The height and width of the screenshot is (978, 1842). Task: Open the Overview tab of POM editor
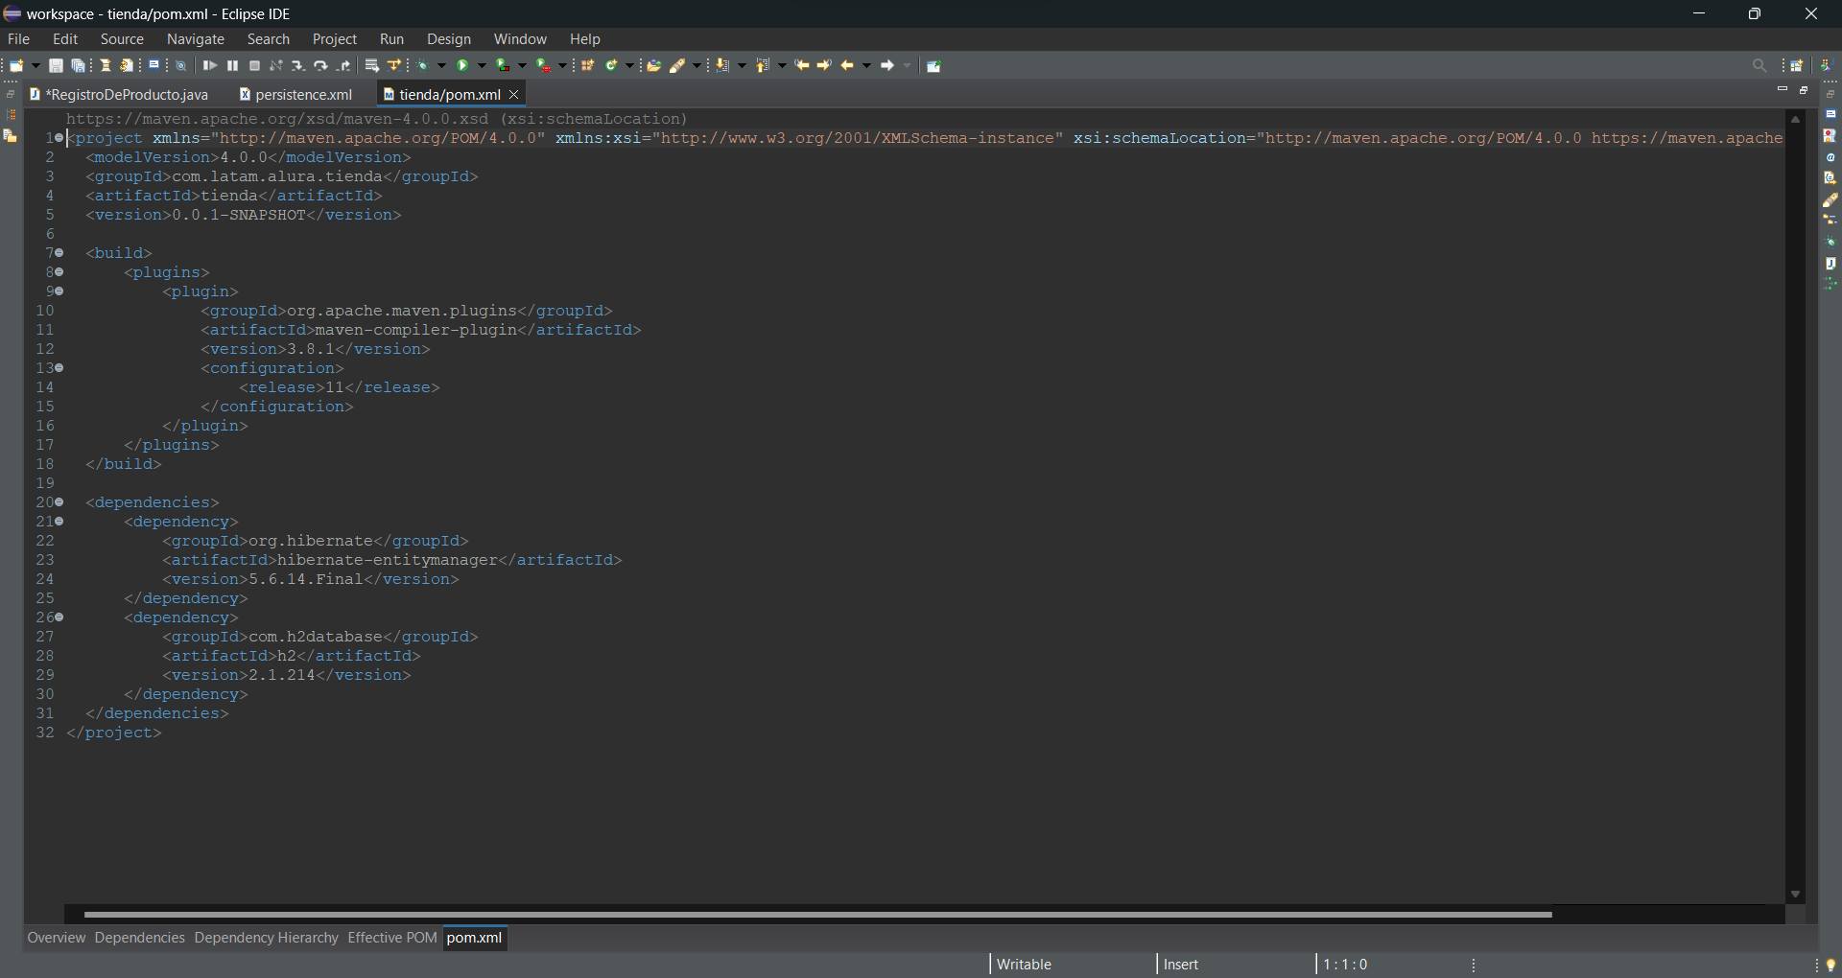click(57, 938)
